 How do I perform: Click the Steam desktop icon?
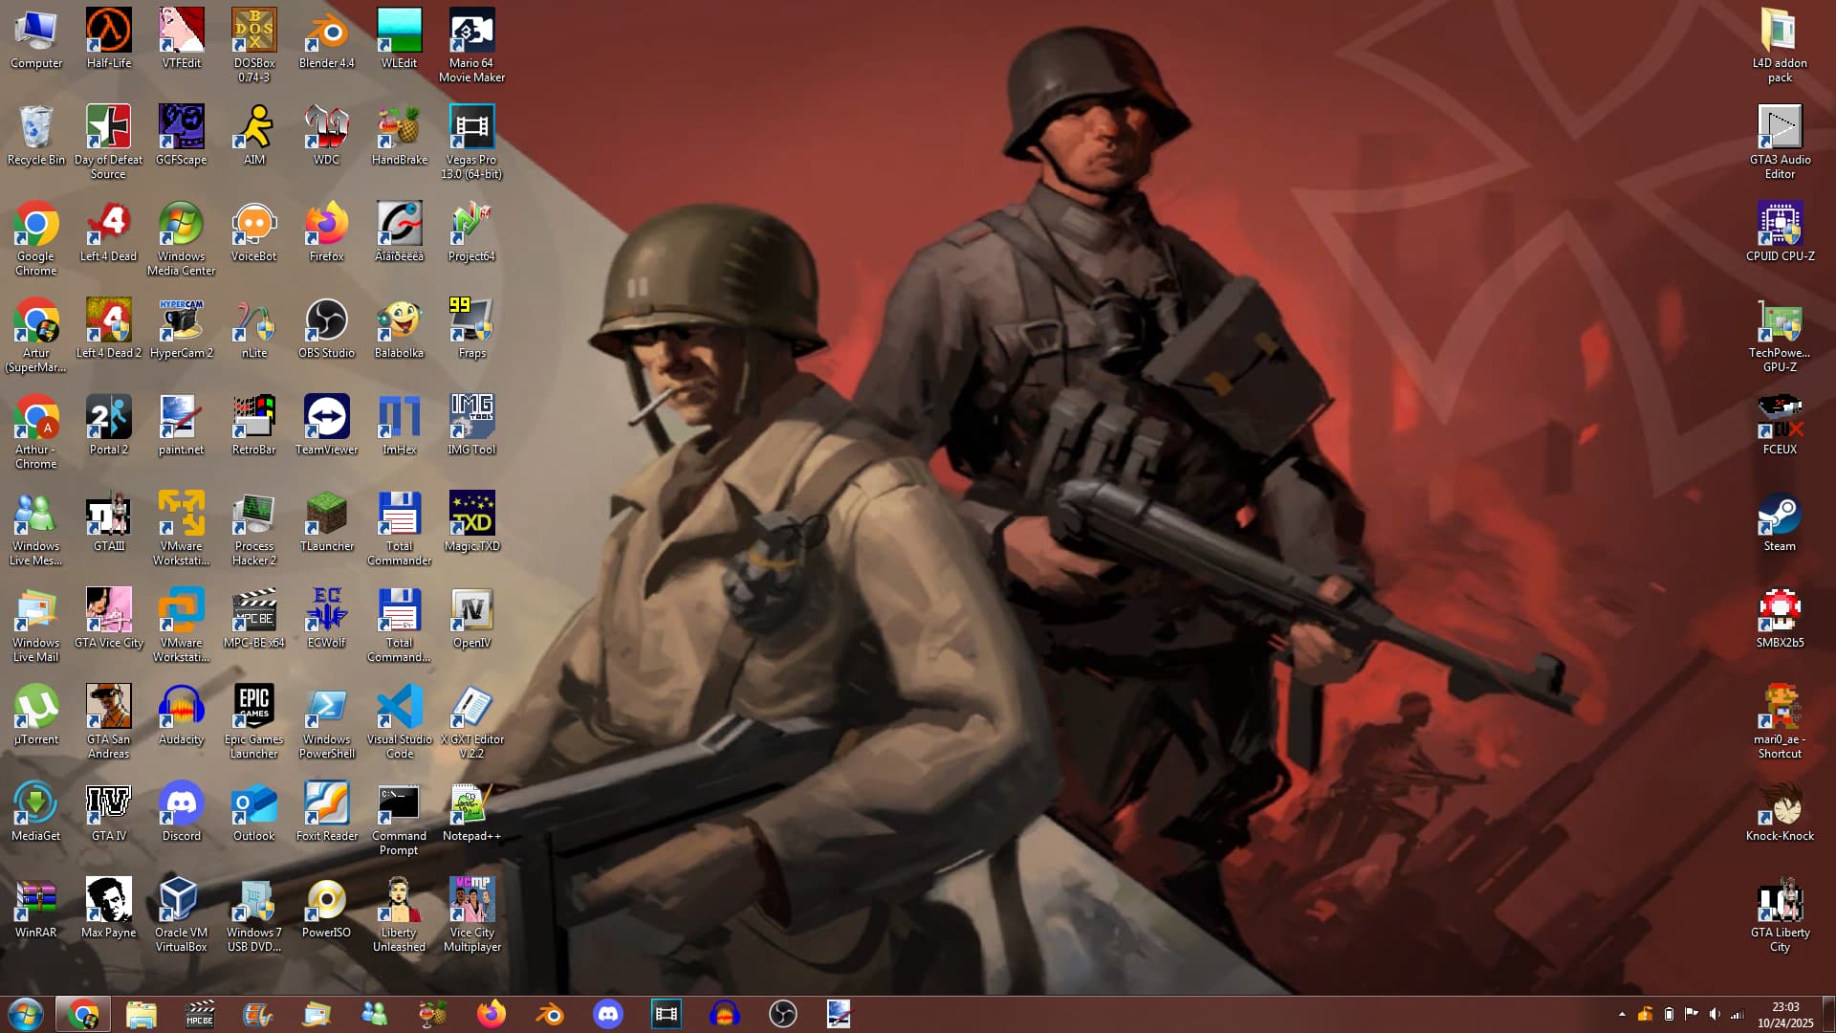[1779, 515]
